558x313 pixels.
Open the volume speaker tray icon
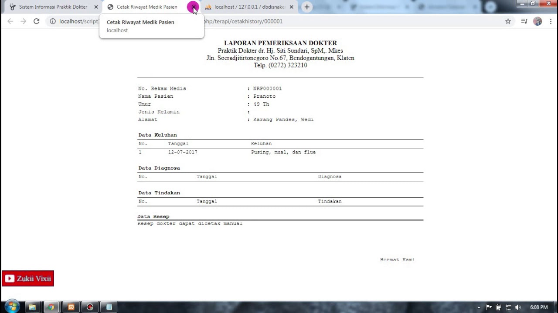point(518,307)
